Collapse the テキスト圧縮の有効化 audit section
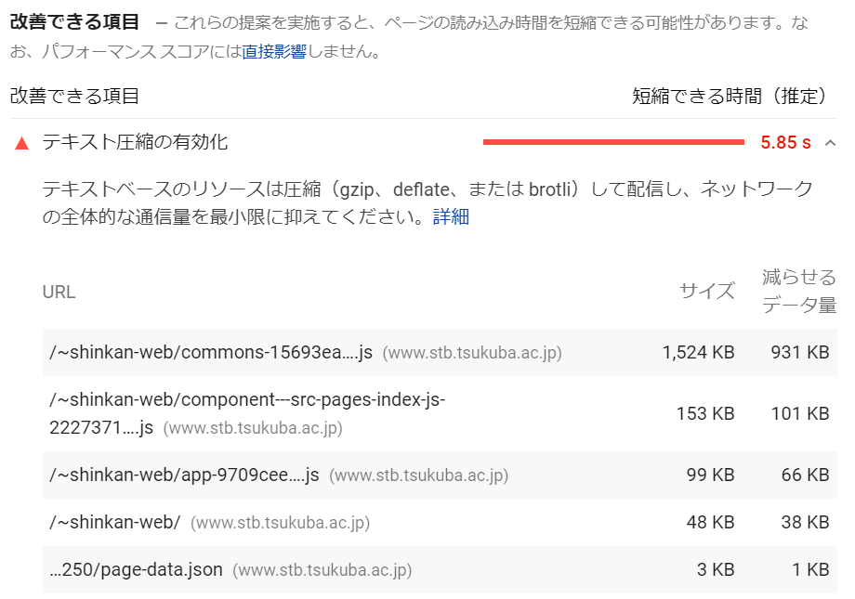 (x=830, y=141)
